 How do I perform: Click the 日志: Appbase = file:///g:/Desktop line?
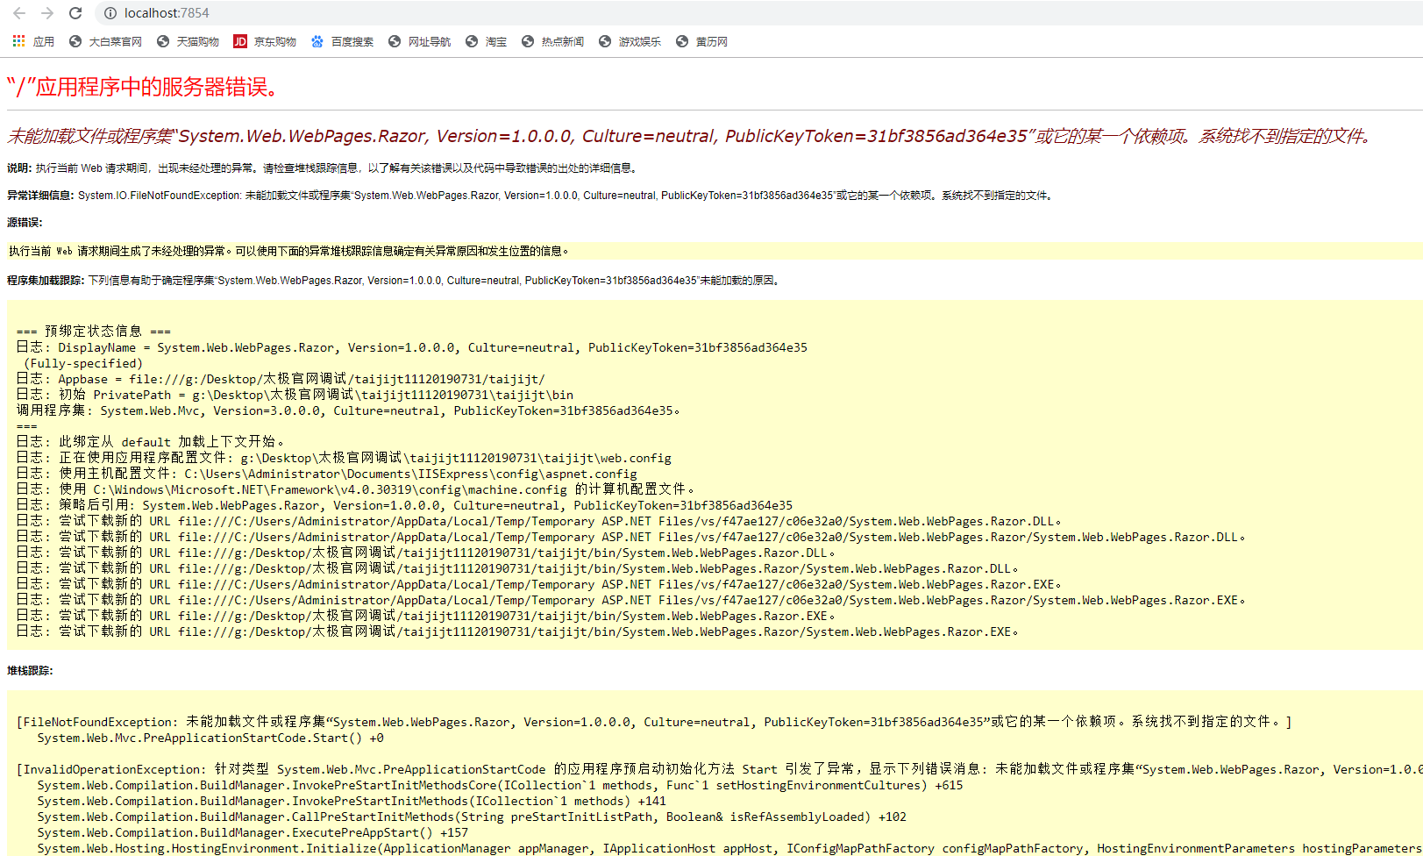281,379
